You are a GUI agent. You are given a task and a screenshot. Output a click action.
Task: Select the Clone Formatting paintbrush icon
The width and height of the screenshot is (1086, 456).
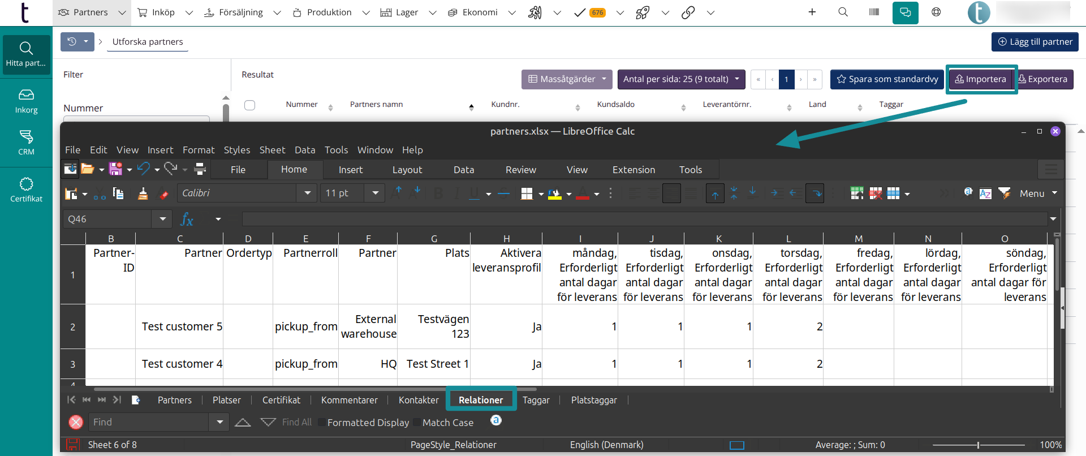coord(143,193)
